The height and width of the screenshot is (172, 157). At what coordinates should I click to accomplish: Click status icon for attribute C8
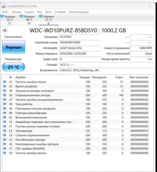tap(4, 153)
